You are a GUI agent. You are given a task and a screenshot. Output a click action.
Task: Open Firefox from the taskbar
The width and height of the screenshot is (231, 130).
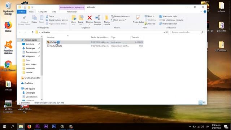pyautogui.click(x=29, y=127)
